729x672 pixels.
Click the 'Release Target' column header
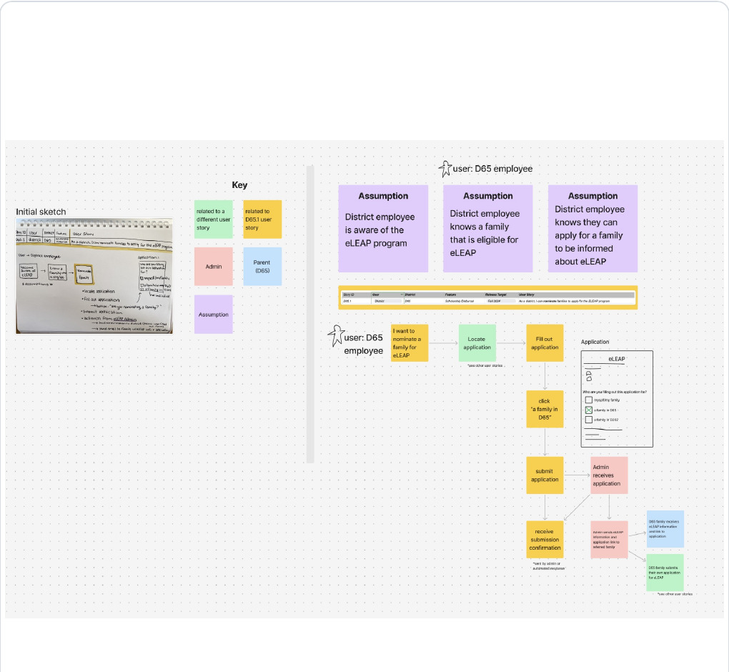pos(496,295)
